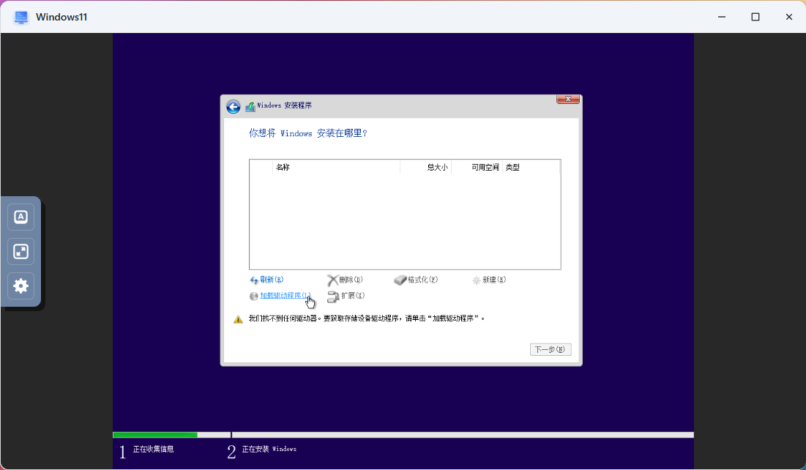
Task: Click the extend partition icon
Action: [333, 296]
